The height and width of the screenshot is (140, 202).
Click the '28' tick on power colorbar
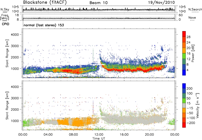point(188,37)
